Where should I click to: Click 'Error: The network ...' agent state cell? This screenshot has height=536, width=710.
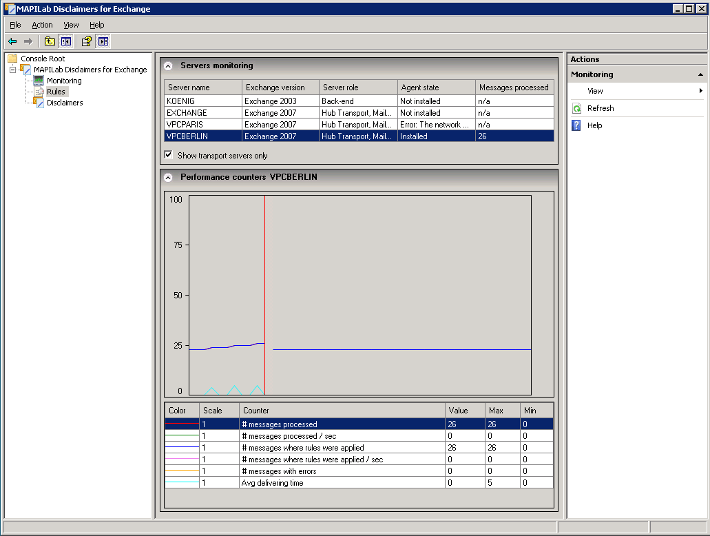437,125
